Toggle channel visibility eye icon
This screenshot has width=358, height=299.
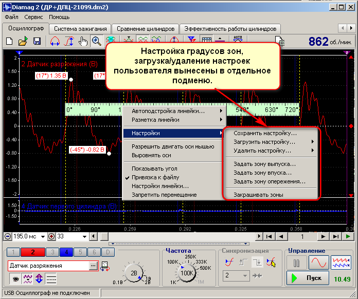(x=15, y=278)
